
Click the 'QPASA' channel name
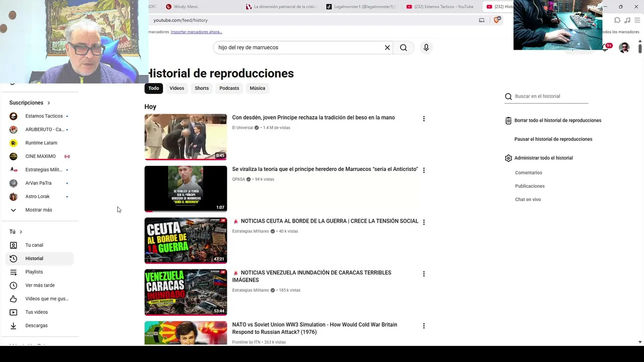coord(238,179)
